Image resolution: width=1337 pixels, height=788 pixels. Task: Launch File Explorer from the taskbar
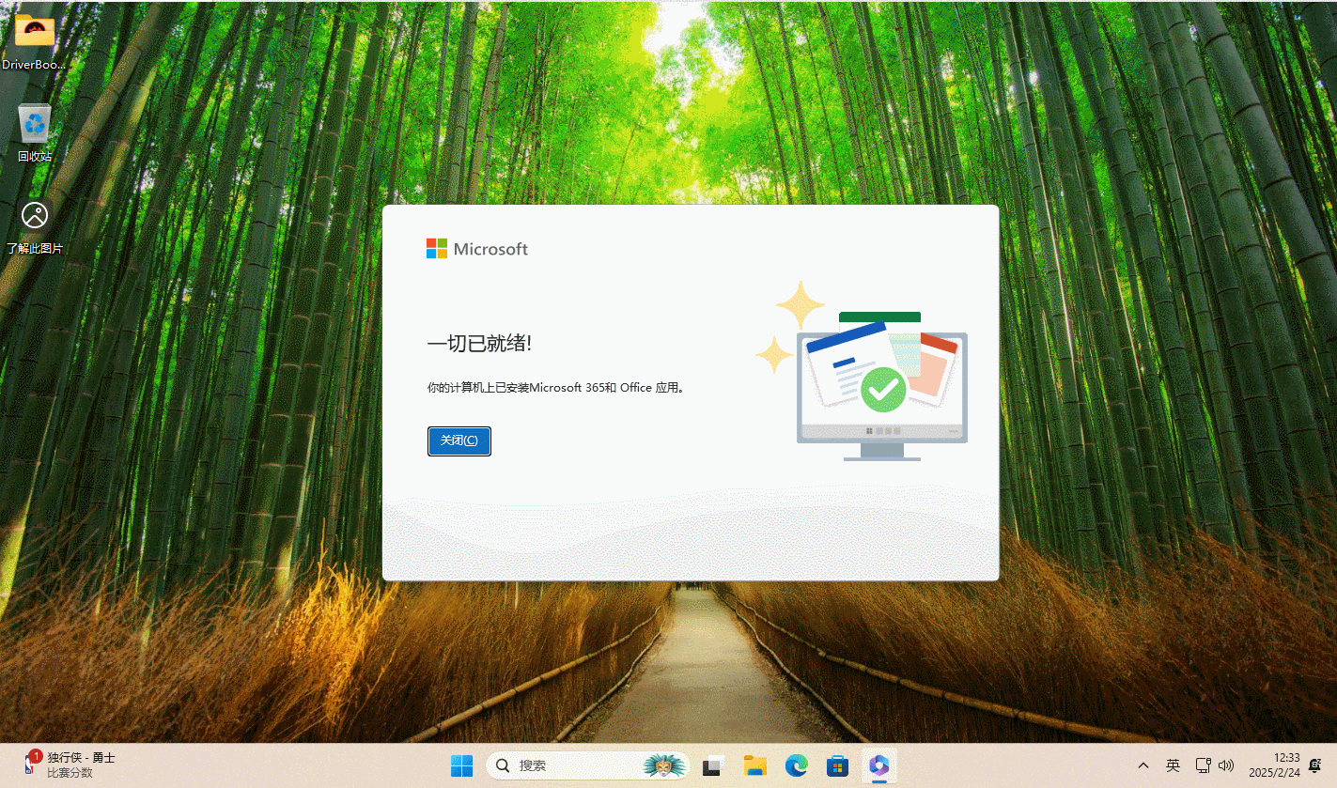coord(754,766)
